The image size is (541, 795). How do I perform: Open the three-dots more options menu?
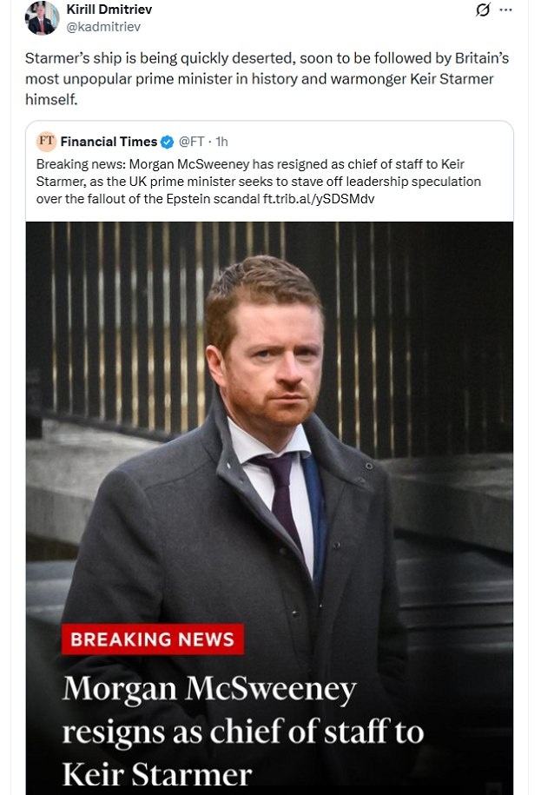tap(505, 10)
